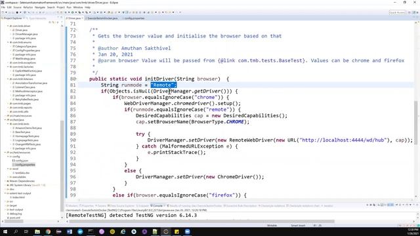420x236 pixels.
Task: Open AnnotationTransformer.java in the tree
Action: coord(31,83)
